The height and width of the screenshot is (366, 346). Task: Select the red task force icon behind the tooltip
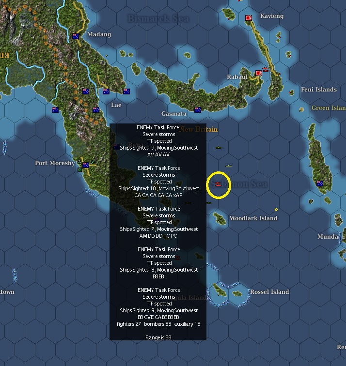[177, 258]
